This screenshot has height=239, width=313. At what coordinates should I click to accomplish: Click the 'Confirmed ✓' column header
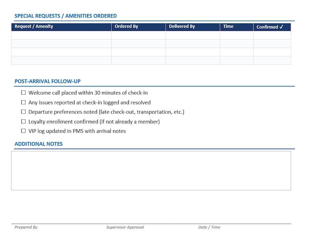click(x=272, y=27)
